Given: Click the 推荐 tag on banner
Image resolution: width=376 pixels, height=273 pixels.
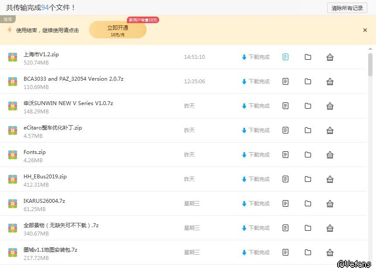Looking at the screenshot, I should click(x=8, y=20).
